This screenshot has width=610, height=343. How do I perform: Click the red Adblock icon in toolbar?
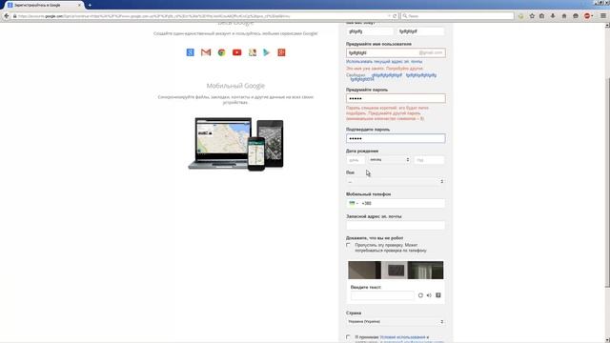[587, 16]
